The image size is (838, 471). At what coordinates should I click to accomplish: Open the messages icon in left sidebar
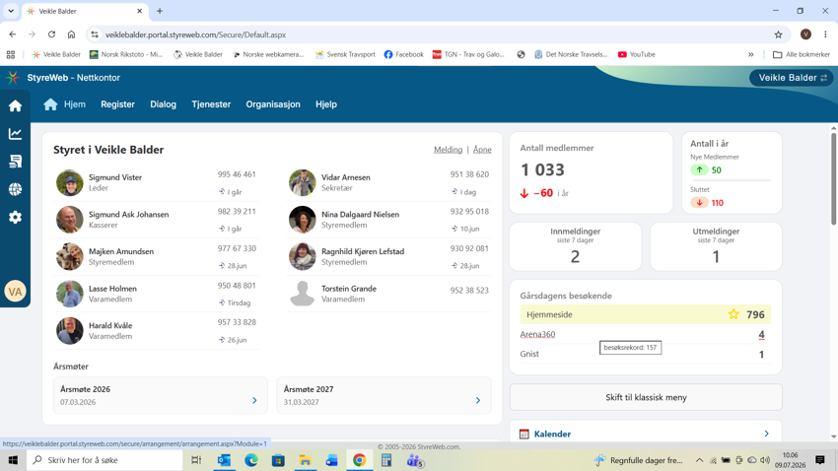click(x=15, y=162)
